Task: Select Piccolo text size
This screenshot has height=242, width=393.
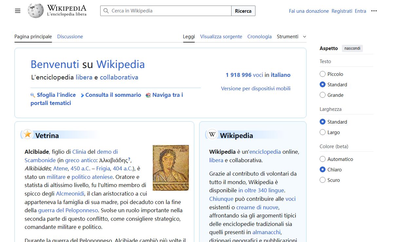Action: 323,74
